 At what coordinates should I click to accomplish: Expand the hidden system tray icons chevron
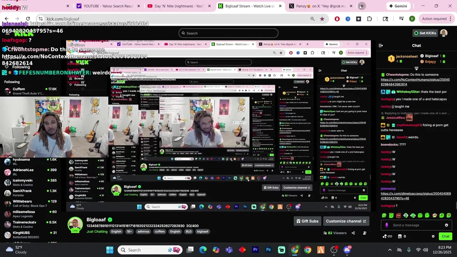[390, 250]
